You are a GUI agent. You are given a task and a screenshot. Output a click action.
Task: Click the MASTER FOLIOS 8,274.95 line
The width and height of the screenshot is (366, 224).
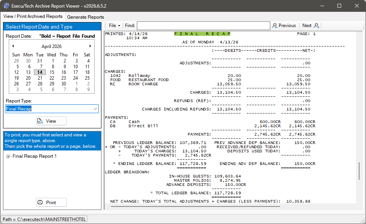207,181
